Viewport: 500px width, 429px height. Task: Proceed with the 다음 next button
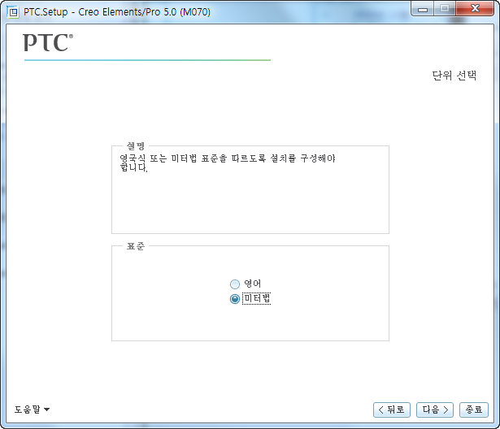coord(435,409)
